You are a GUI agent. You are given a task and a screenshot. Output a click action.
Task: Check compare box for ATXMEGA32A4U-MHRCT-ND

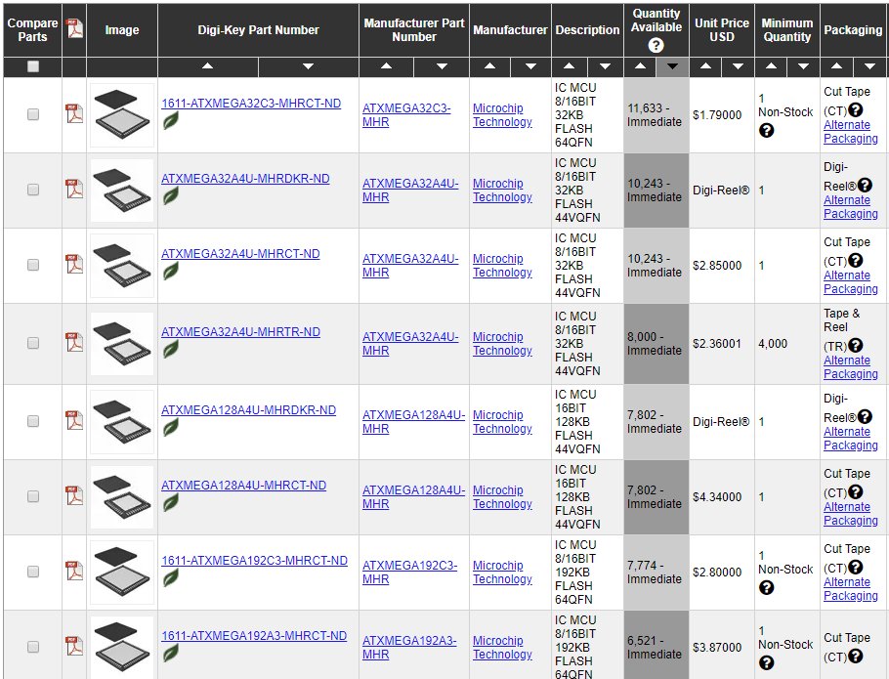33,265
